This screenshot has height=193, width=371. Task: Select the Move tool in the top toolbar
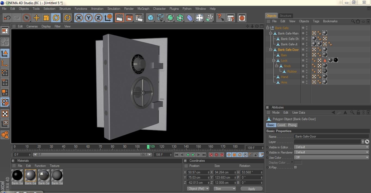(x=36, y=18)
